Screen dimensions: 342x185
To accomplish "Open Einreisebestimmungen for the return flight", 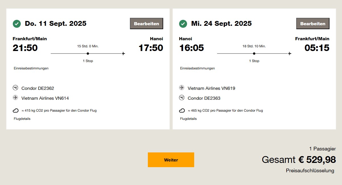I will tap(198, 68).
